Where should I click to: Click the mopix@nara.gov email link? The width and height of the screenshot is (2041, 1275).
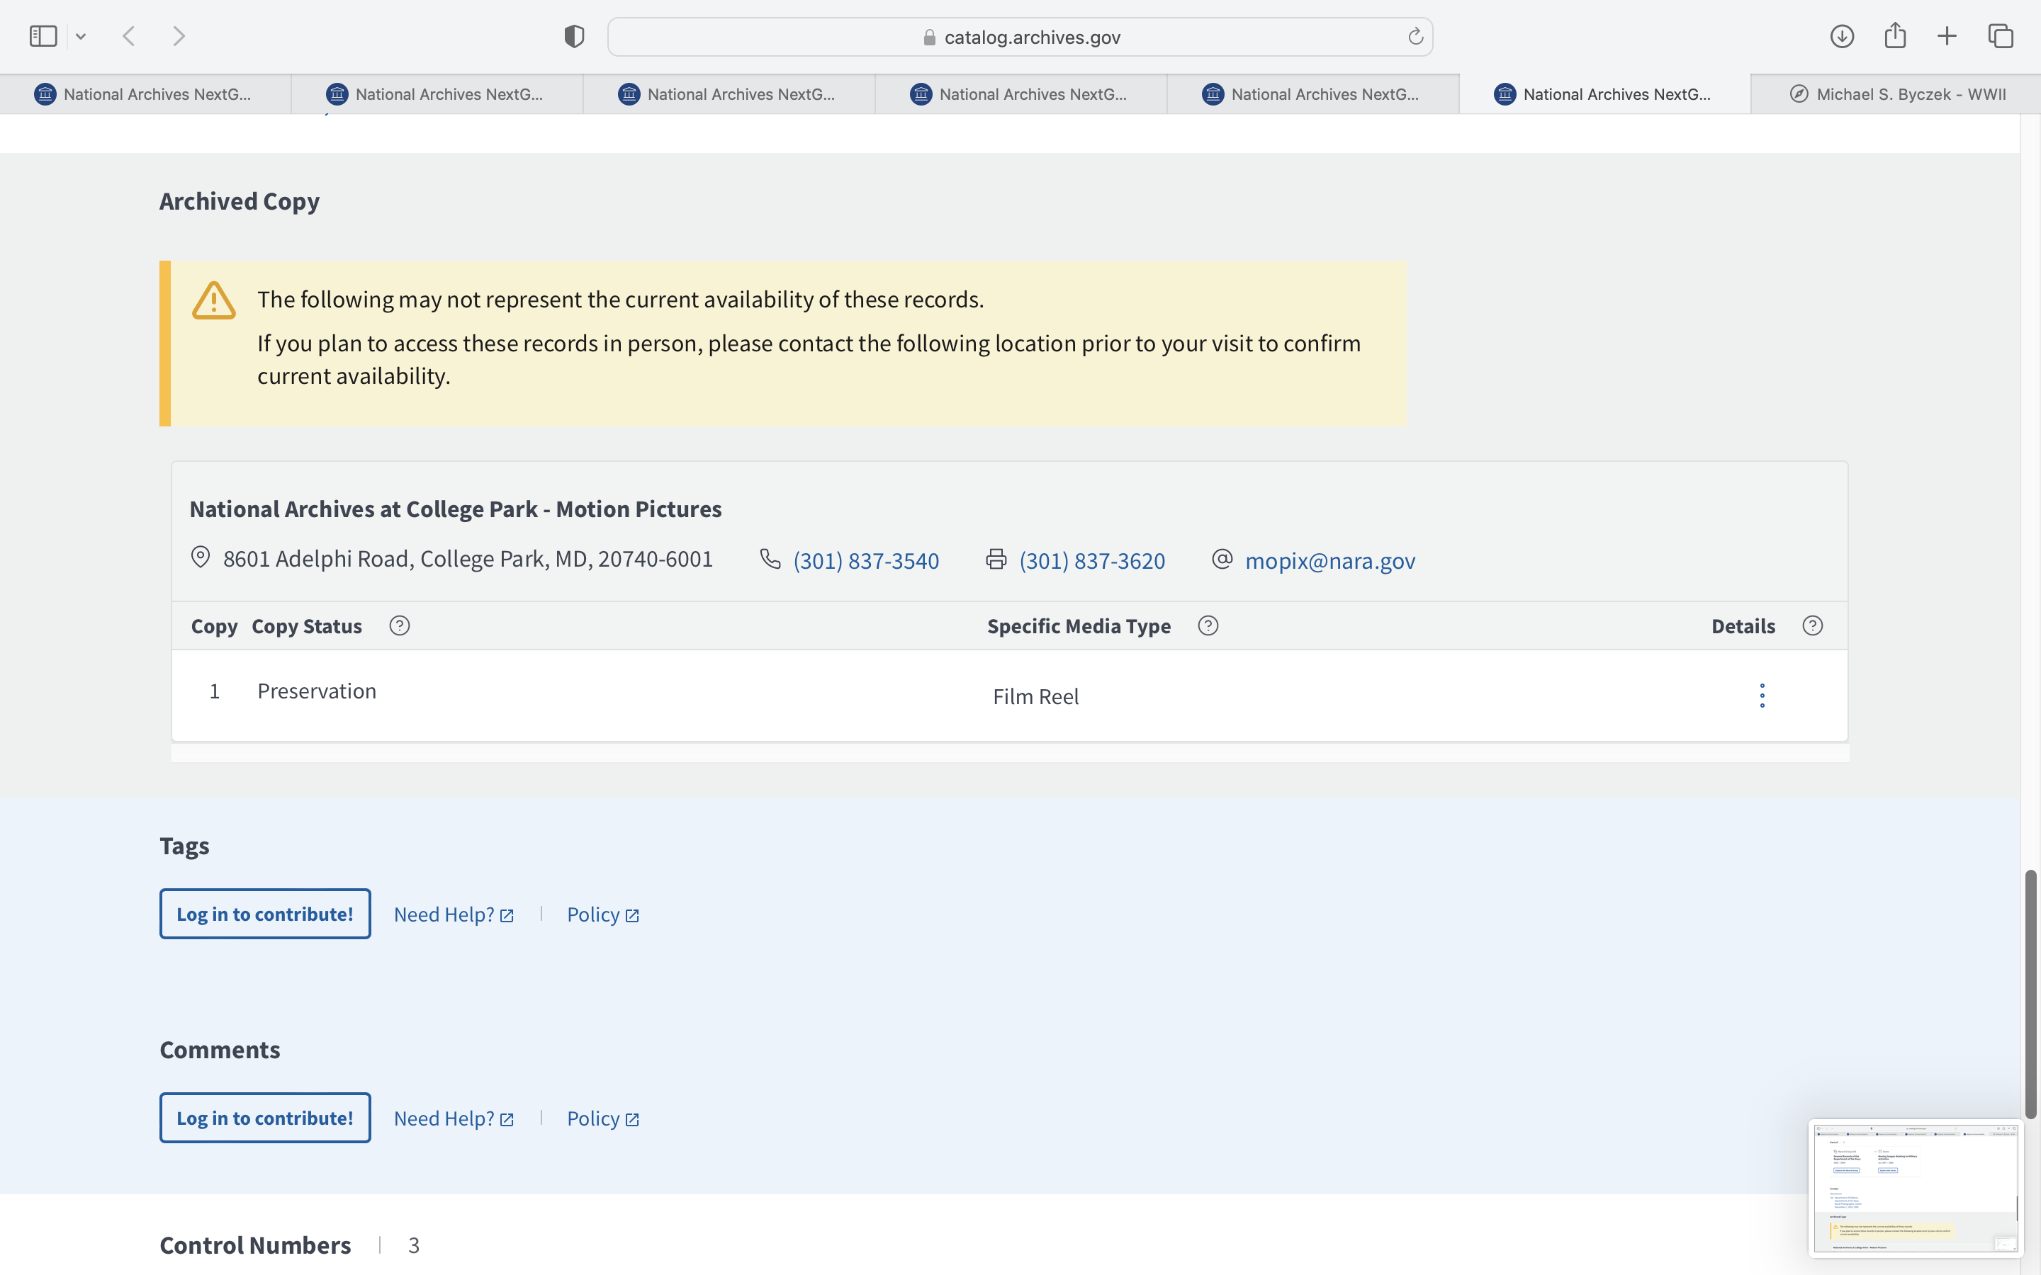[1329, 561]
